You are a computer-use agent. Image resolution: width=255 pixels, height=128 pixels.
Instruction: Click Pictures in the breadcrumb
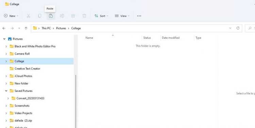[x=61, y=28]
